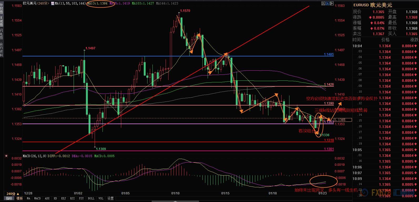
Task: Select the 10:07 tick row
Action: click(x=385, y=173)
